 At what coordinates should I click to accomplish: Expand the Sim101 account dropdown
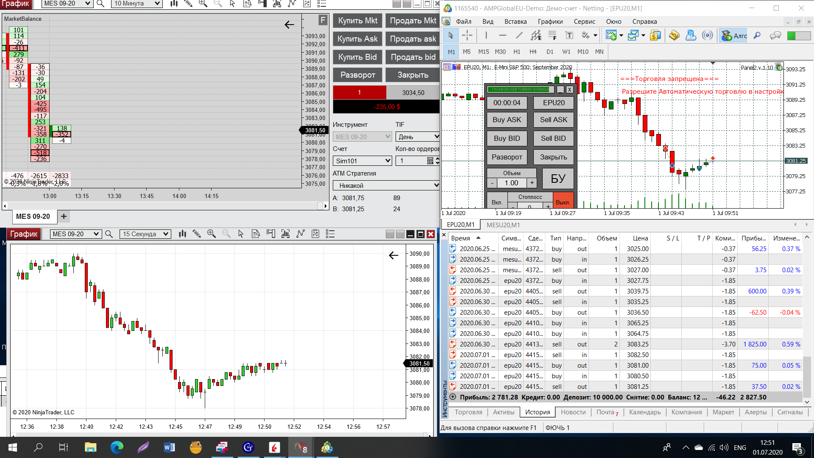[362, 161]
